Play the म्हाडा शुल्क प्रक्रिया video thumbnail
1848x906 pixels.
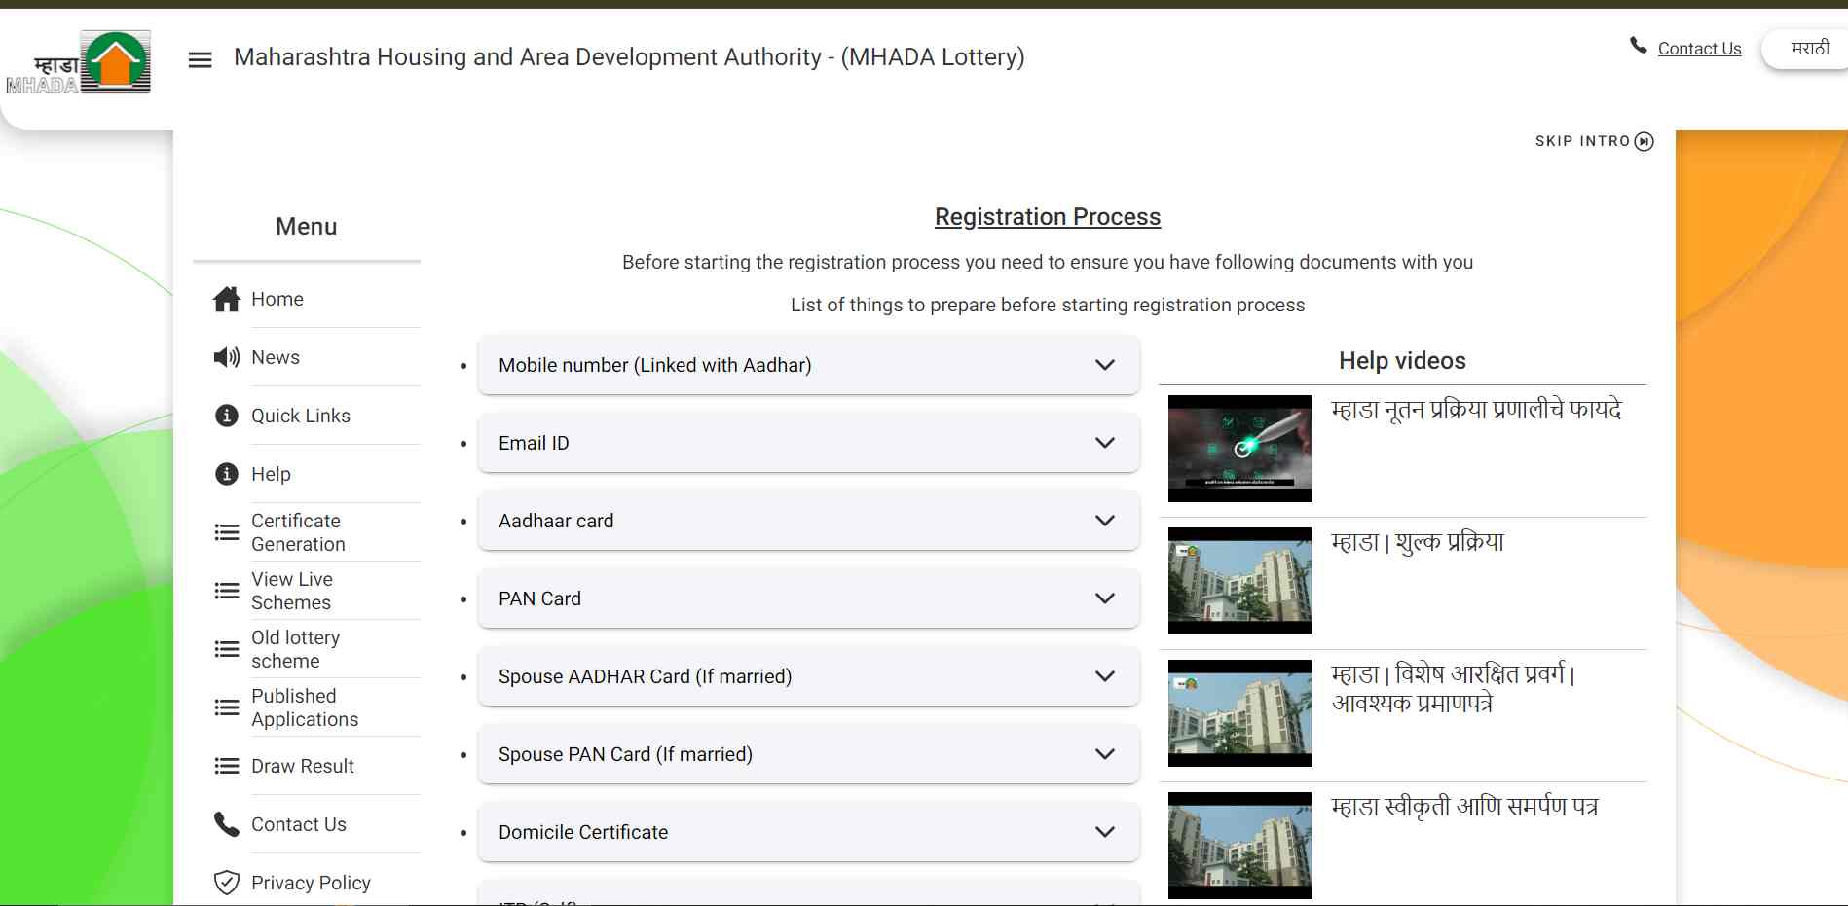point(1239,581)
